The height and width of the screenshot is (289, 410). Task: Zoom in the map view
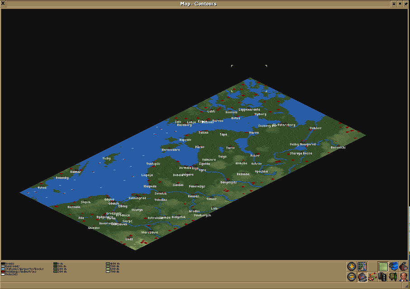352,266
